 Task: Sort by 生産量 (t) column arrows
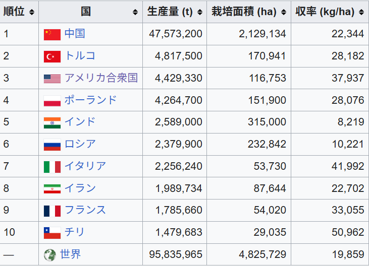pos(200,12)
